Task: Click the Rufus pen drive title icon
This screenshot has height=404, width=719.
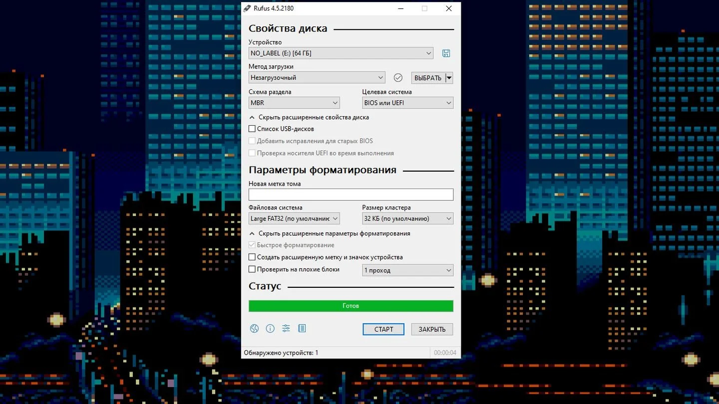Action: pos(247,8)
